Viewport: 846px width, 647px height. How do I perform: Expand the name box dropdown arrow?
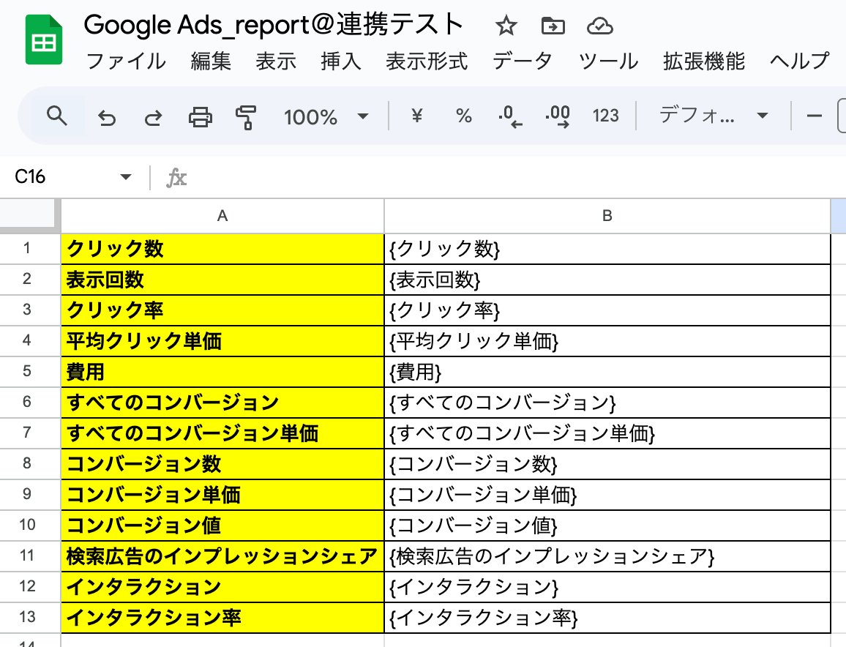[x=126, y=177]
